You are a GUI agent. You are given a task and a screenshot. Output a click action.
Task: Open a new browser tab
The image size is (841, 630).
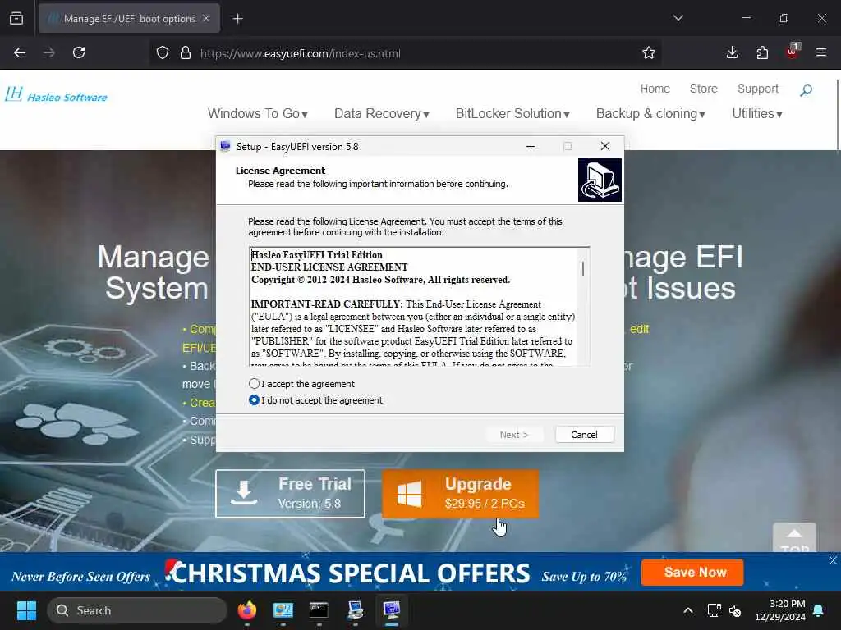point(237,19)
